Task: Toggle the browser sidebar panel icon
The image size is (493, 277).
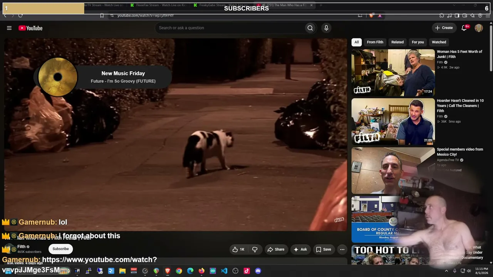Action: tap(457, 15)
